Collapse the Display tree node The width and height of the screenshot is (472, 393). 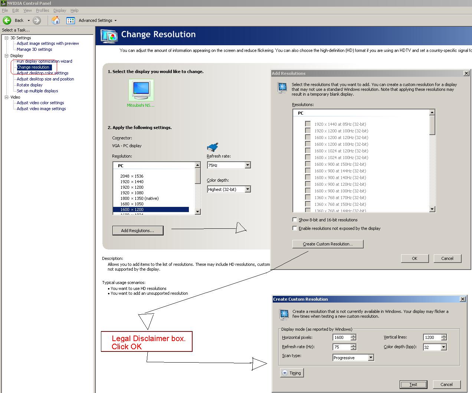click(6, 56)
